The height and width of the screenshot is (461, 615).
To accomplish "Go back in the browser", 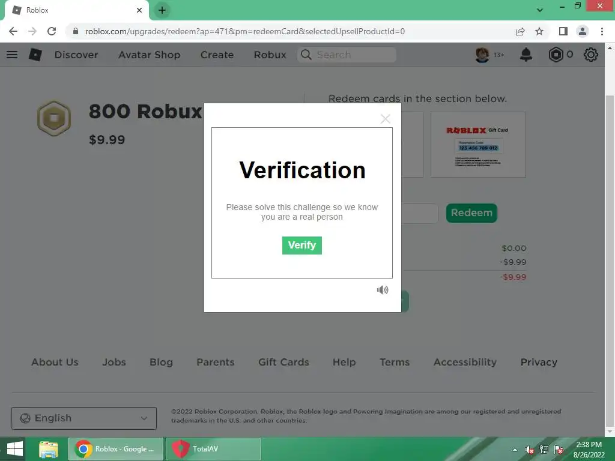I will [x=13, y=31].
